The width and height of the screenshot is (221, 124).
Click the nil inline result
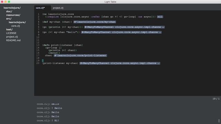click(x=160, y=17)
